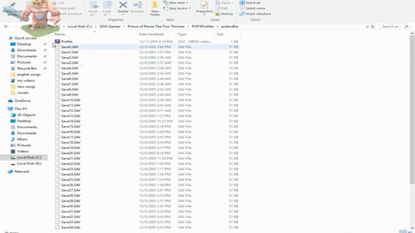Image resolution: width=415 pixels, height=233 pixels.
Task: Click the History button in Open group
Action: (224, 14)
